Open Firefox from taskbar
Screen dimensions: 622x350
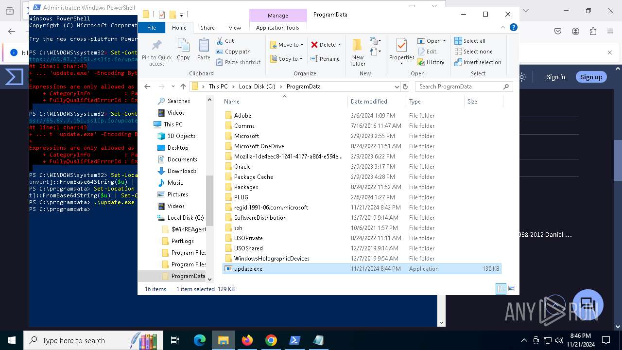[x=247, y=340]
